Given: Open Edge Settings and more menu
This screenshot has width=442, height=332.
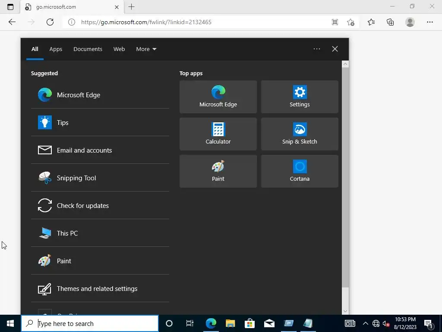Looking at the screenshot, I should (x=429, y=22).
